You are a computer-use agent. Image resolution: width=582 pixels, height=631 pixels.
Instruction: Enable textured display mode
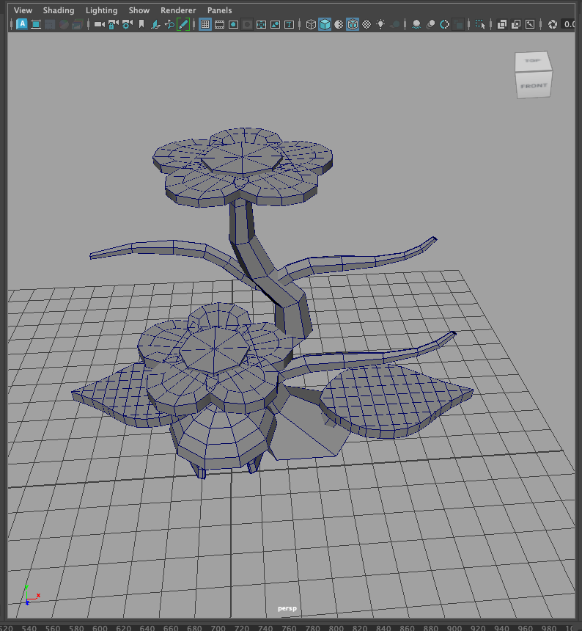click(366, 24)
